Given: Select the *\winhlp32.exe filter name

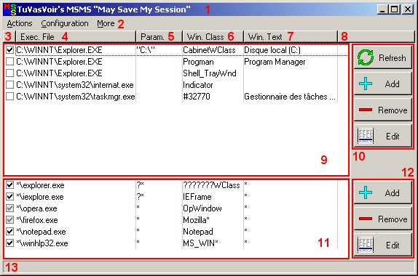Looking at the screenshot, I should (42, 243).
